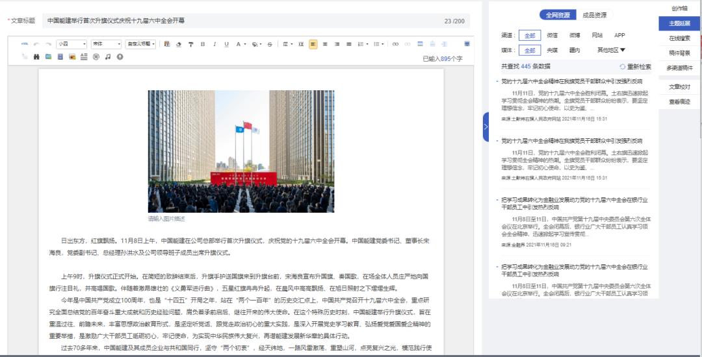Open the font size dropdown 小四
The width and height of the screenshot is (702, 357).
pos(71,44)
